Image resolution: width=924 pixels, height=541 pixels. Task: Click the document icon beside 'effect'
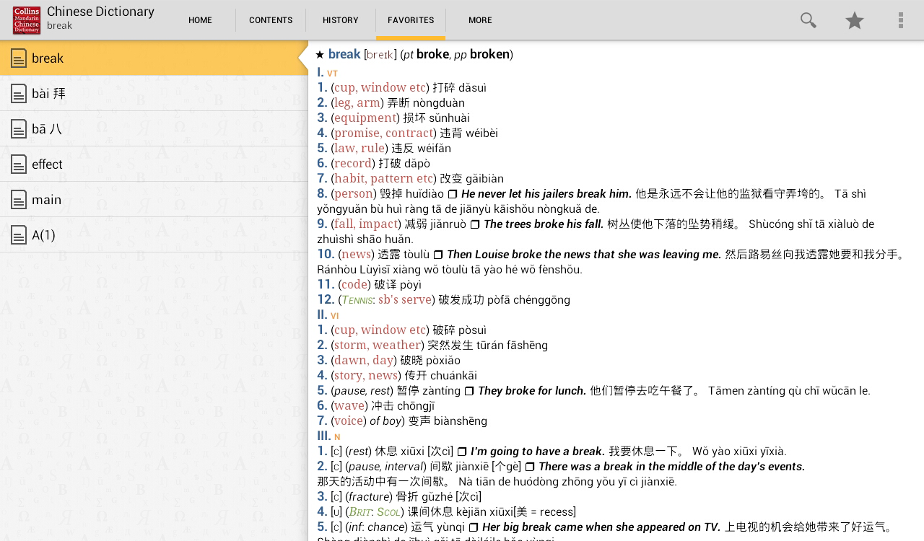[x=19, y=164]
